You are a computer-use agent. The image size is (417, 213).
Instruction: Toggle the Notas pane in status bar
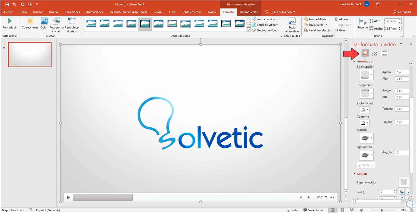[293, 210]
